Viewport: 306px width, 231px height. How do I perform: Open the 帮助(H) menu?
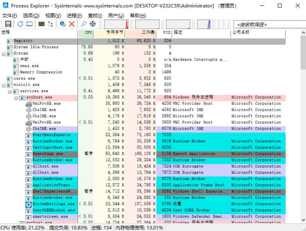tap(138, 15)
